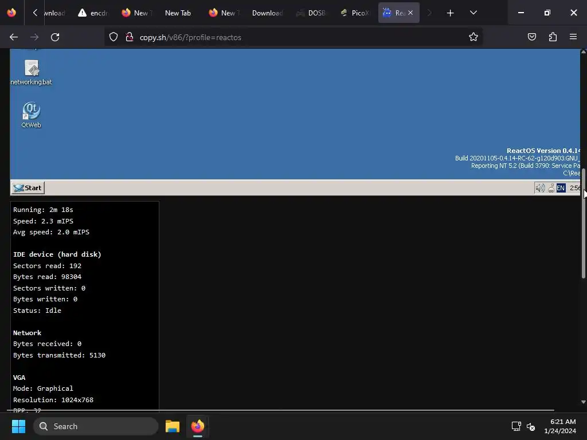This screenshot has width=587, height=440.
Task: Open the Firefox View button
Action: 11,13
